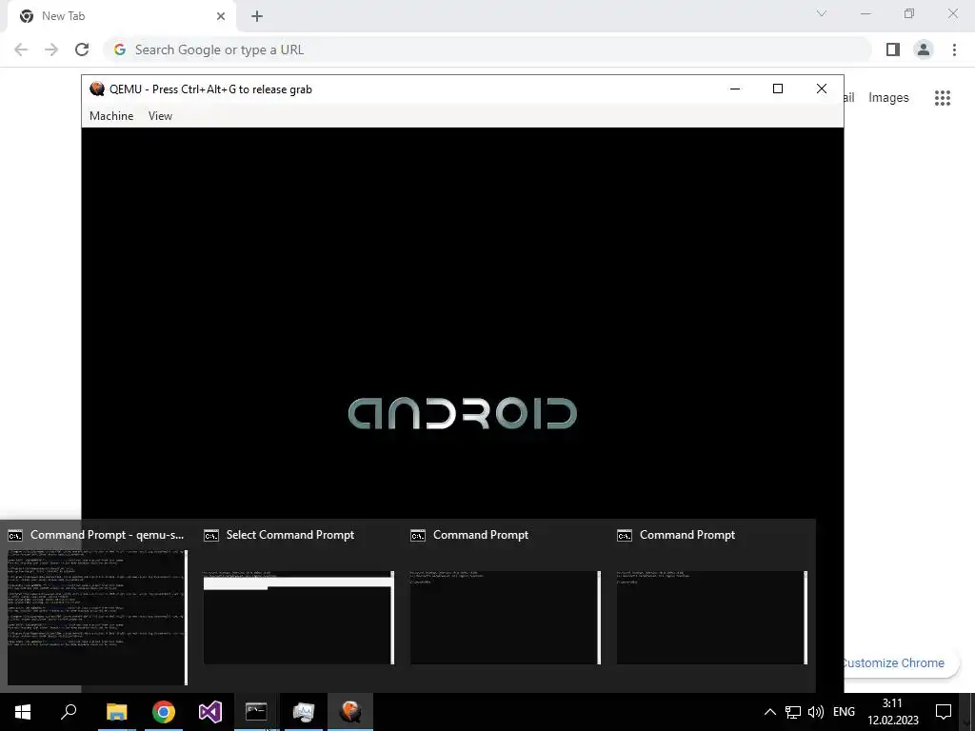Click the Command Prompt taskbar icon
This screenshot has height=731, width=975.
click(x=256, y=712)
